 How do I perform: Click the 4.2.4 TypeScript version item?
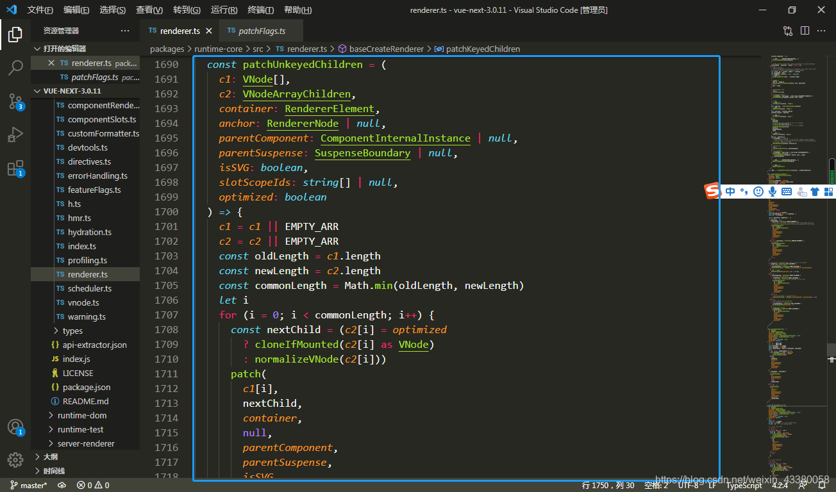coord(780,486)
